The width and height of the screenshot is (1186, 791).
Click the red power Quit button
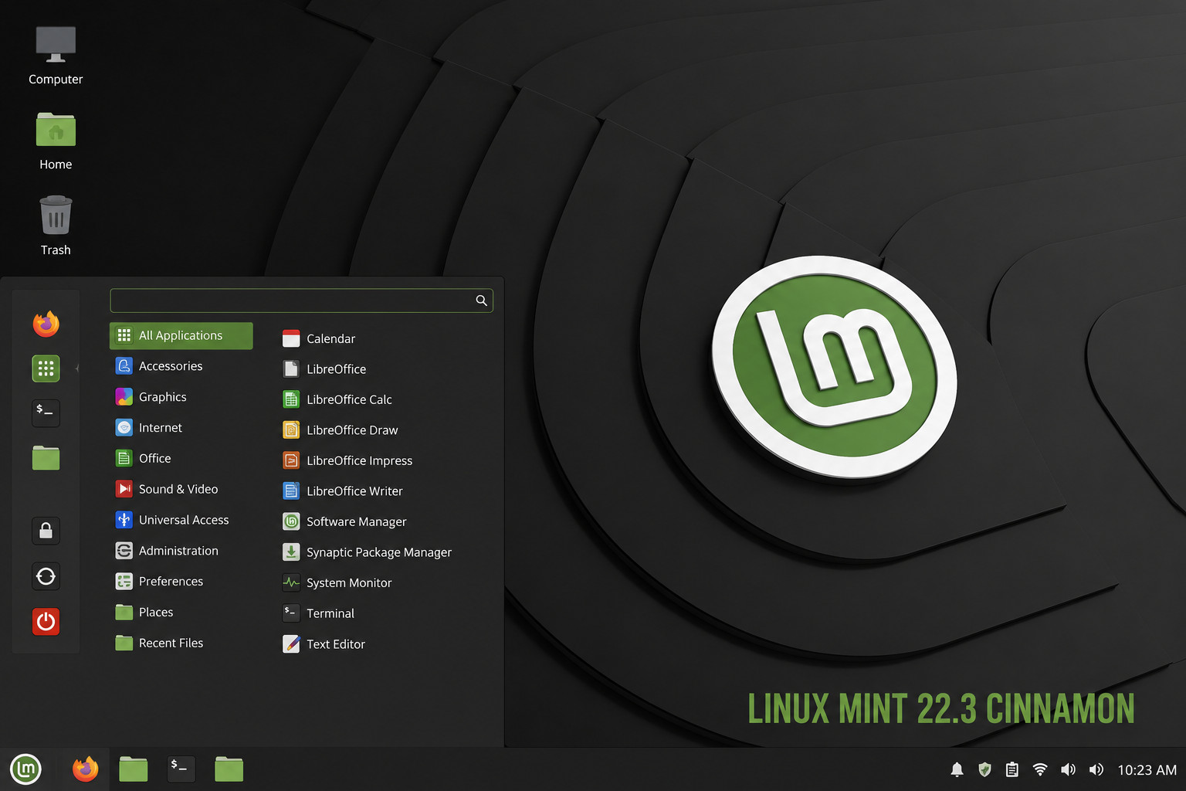(46, 621)
